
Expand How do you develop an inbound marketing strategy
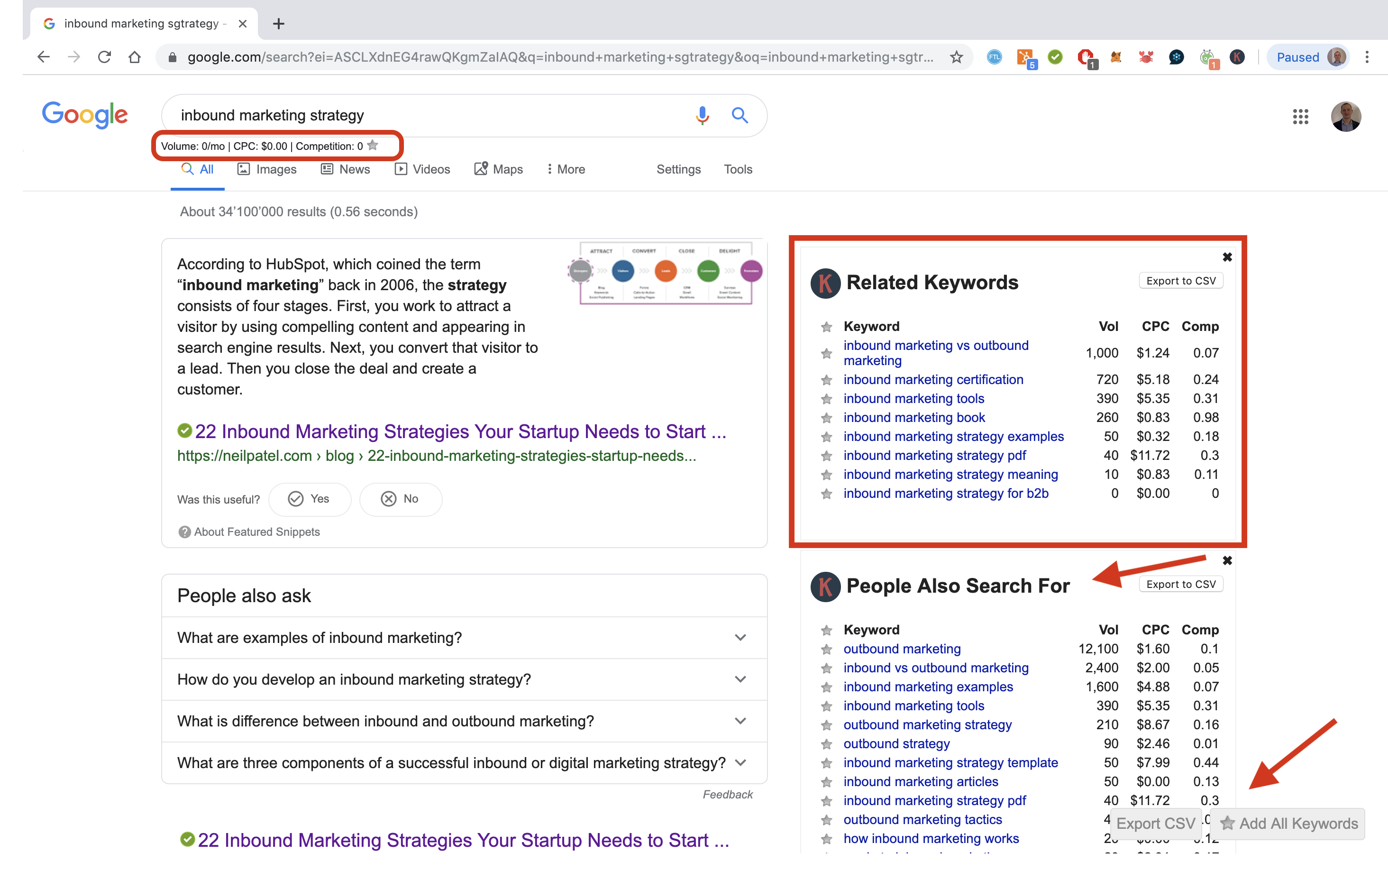click(x=464, y=679)
